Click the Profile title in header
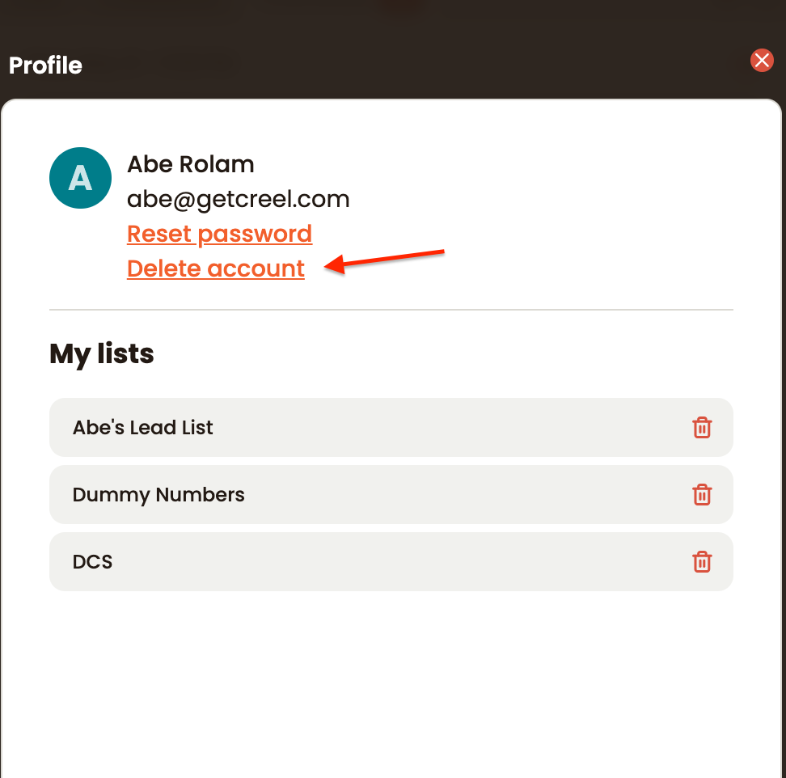Screen dimensions: 786x778 click(x=45, y=66)
